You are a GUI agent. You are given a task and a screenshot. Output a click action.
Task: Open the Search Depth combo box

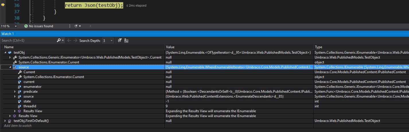108,40
